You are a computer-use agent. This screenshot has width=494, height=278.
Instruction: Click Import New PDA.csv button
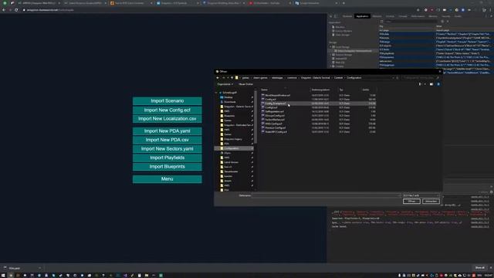coord(167,140)
